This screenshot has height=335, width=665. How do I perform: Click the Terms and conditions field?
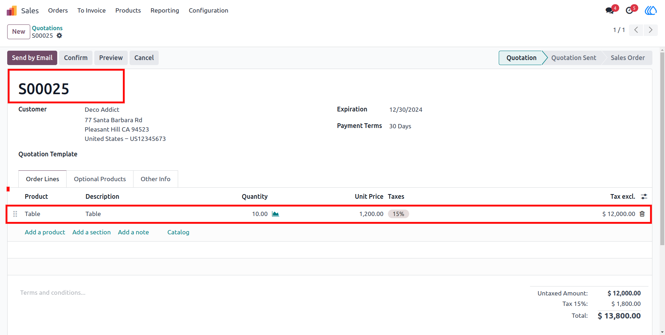pos(53,293)
